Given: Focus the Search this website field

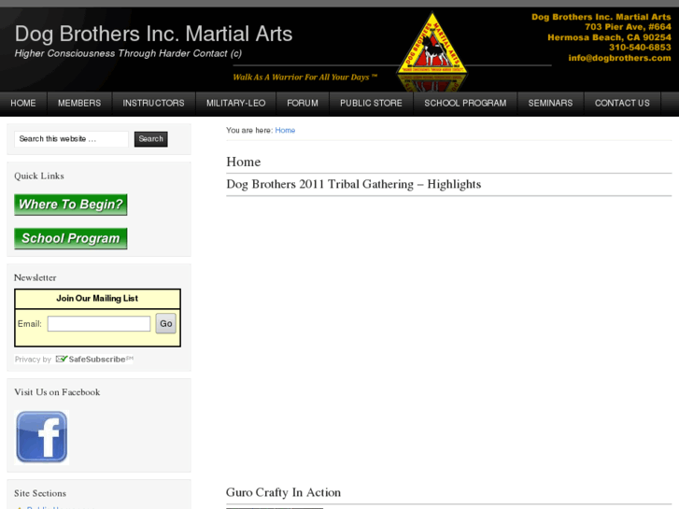Looking at the screenshot, I should pos(72,139).
